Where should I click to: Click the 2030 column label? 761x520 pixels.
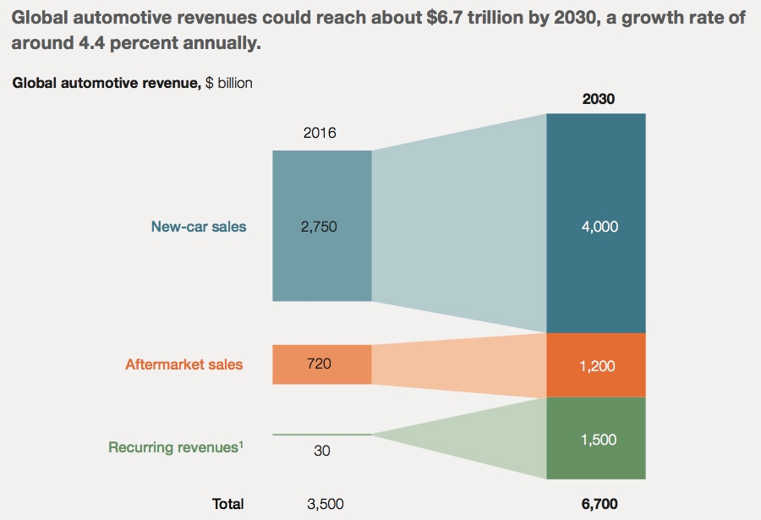598,99
